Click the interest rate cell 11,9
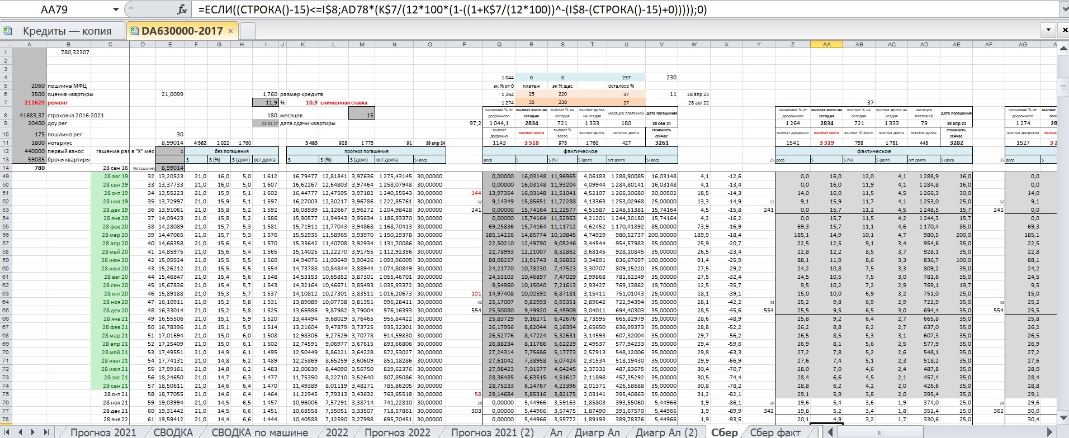Screen dimensions: 1069x438 pos(265,103)
